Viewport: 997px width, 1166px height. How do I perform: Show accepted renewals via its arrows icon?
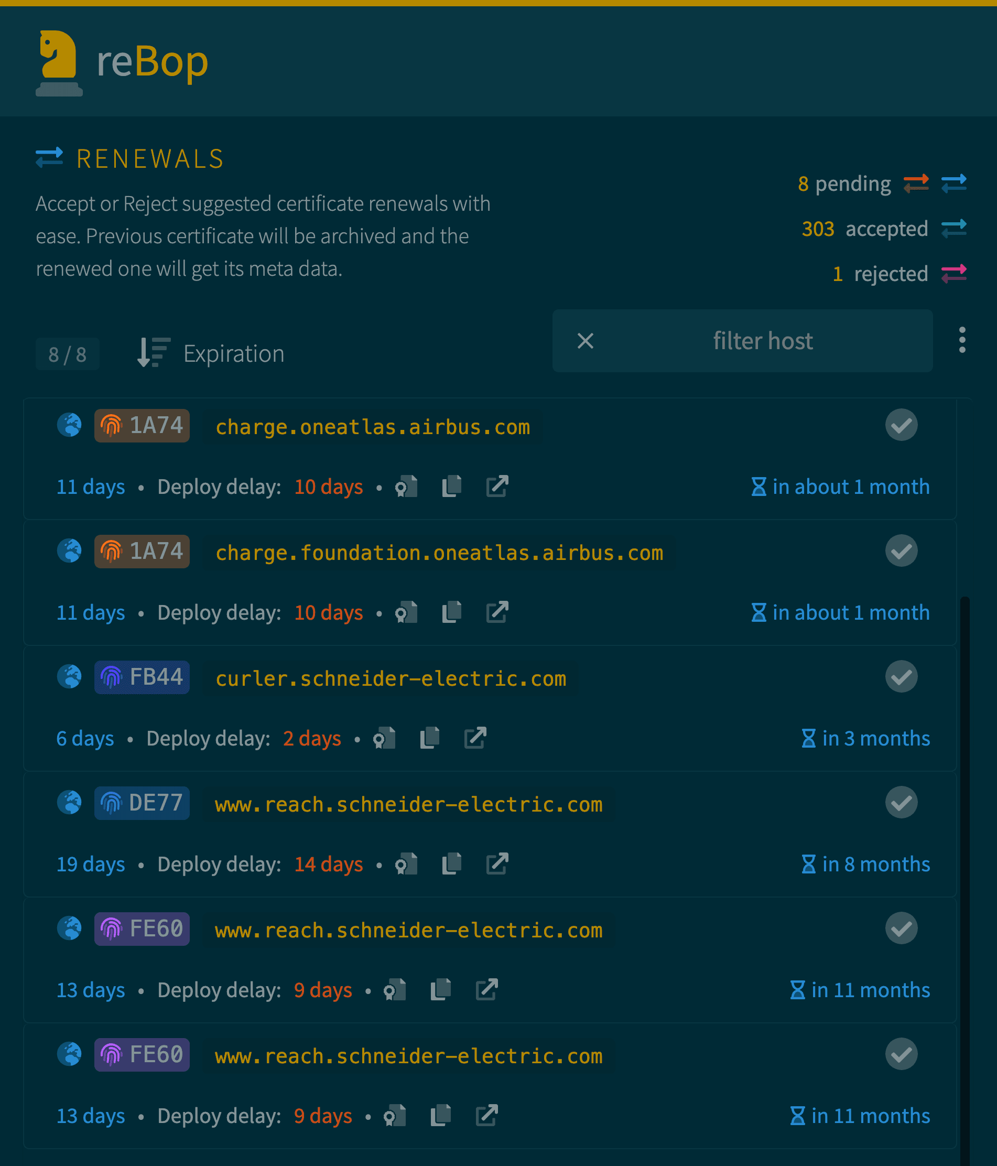click(x=953, y=229)
